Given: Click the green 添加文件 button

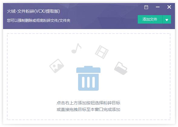Looking at the screenshot, I should [x=150, y=19].
